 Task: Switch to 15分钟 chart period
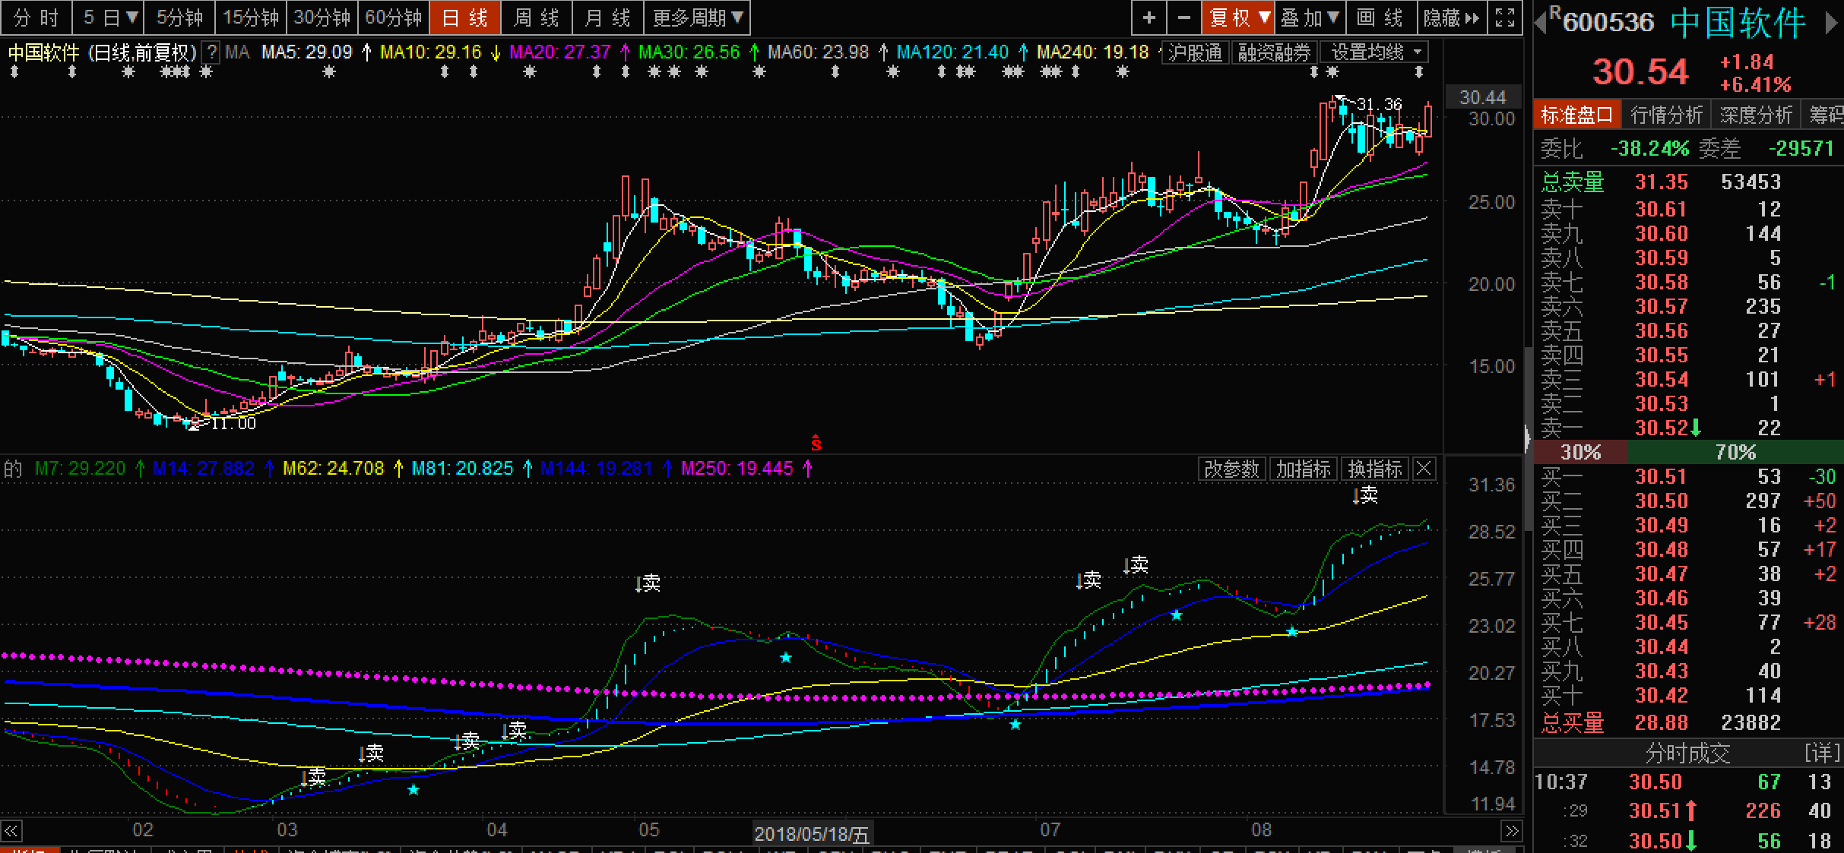(x=251, y=17)
